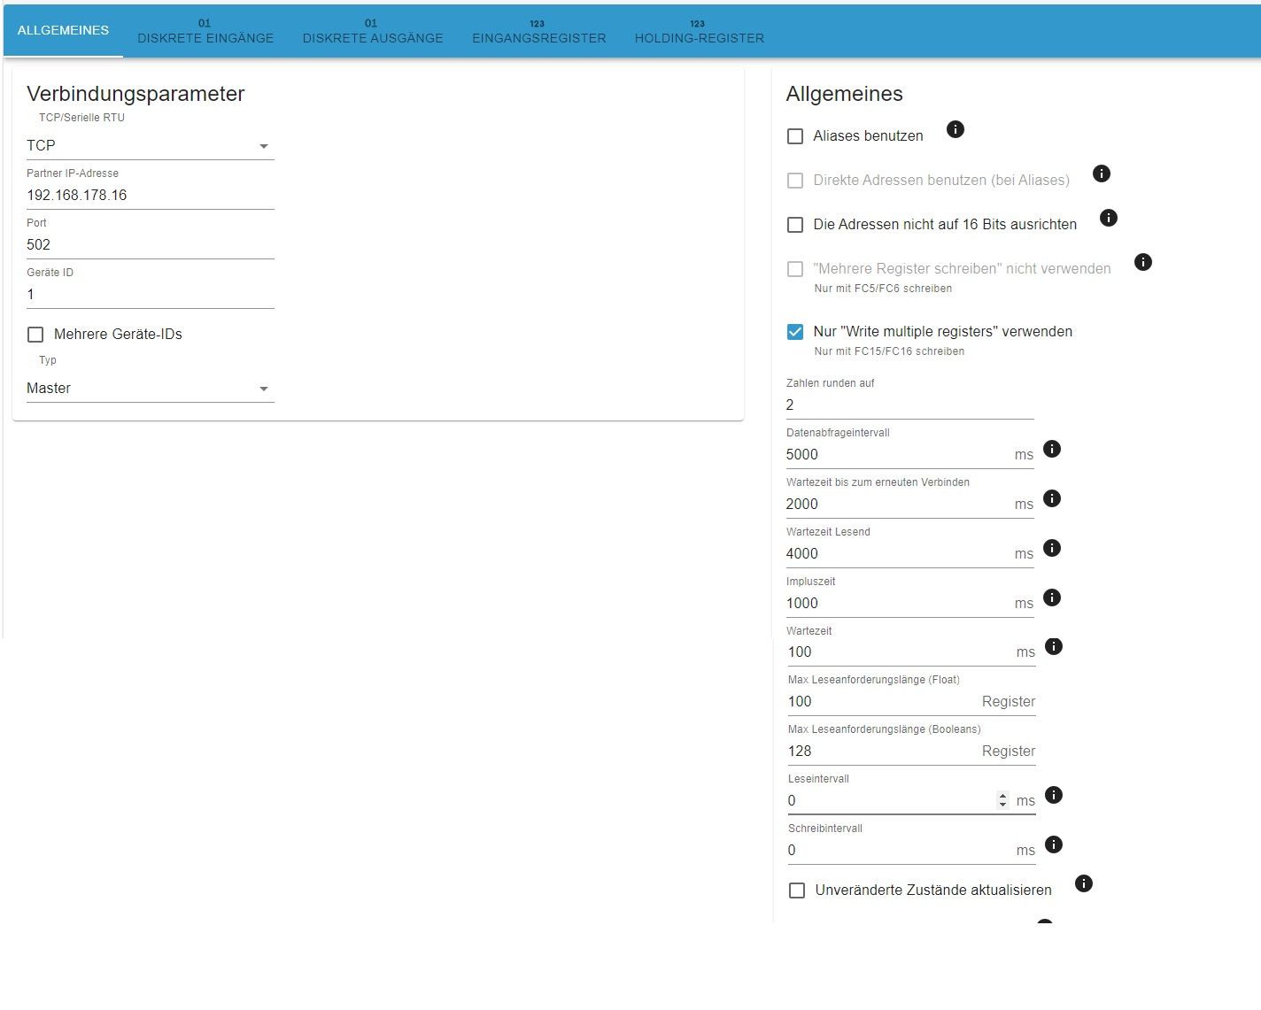Open info icon for Wartezeit Lesend
The width and height of the screenshot is (1261, 1010).
tap(1051, 548)
